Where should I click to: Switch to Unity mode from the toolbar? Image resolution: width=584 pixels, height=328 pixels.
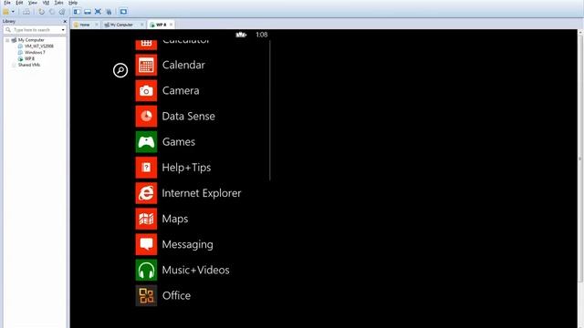[x=109, y=12]
